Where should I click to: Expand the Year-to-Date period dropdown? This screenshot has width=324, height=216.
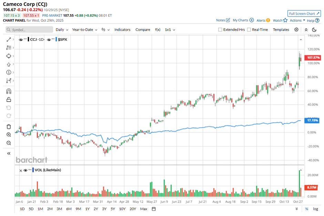84,30
